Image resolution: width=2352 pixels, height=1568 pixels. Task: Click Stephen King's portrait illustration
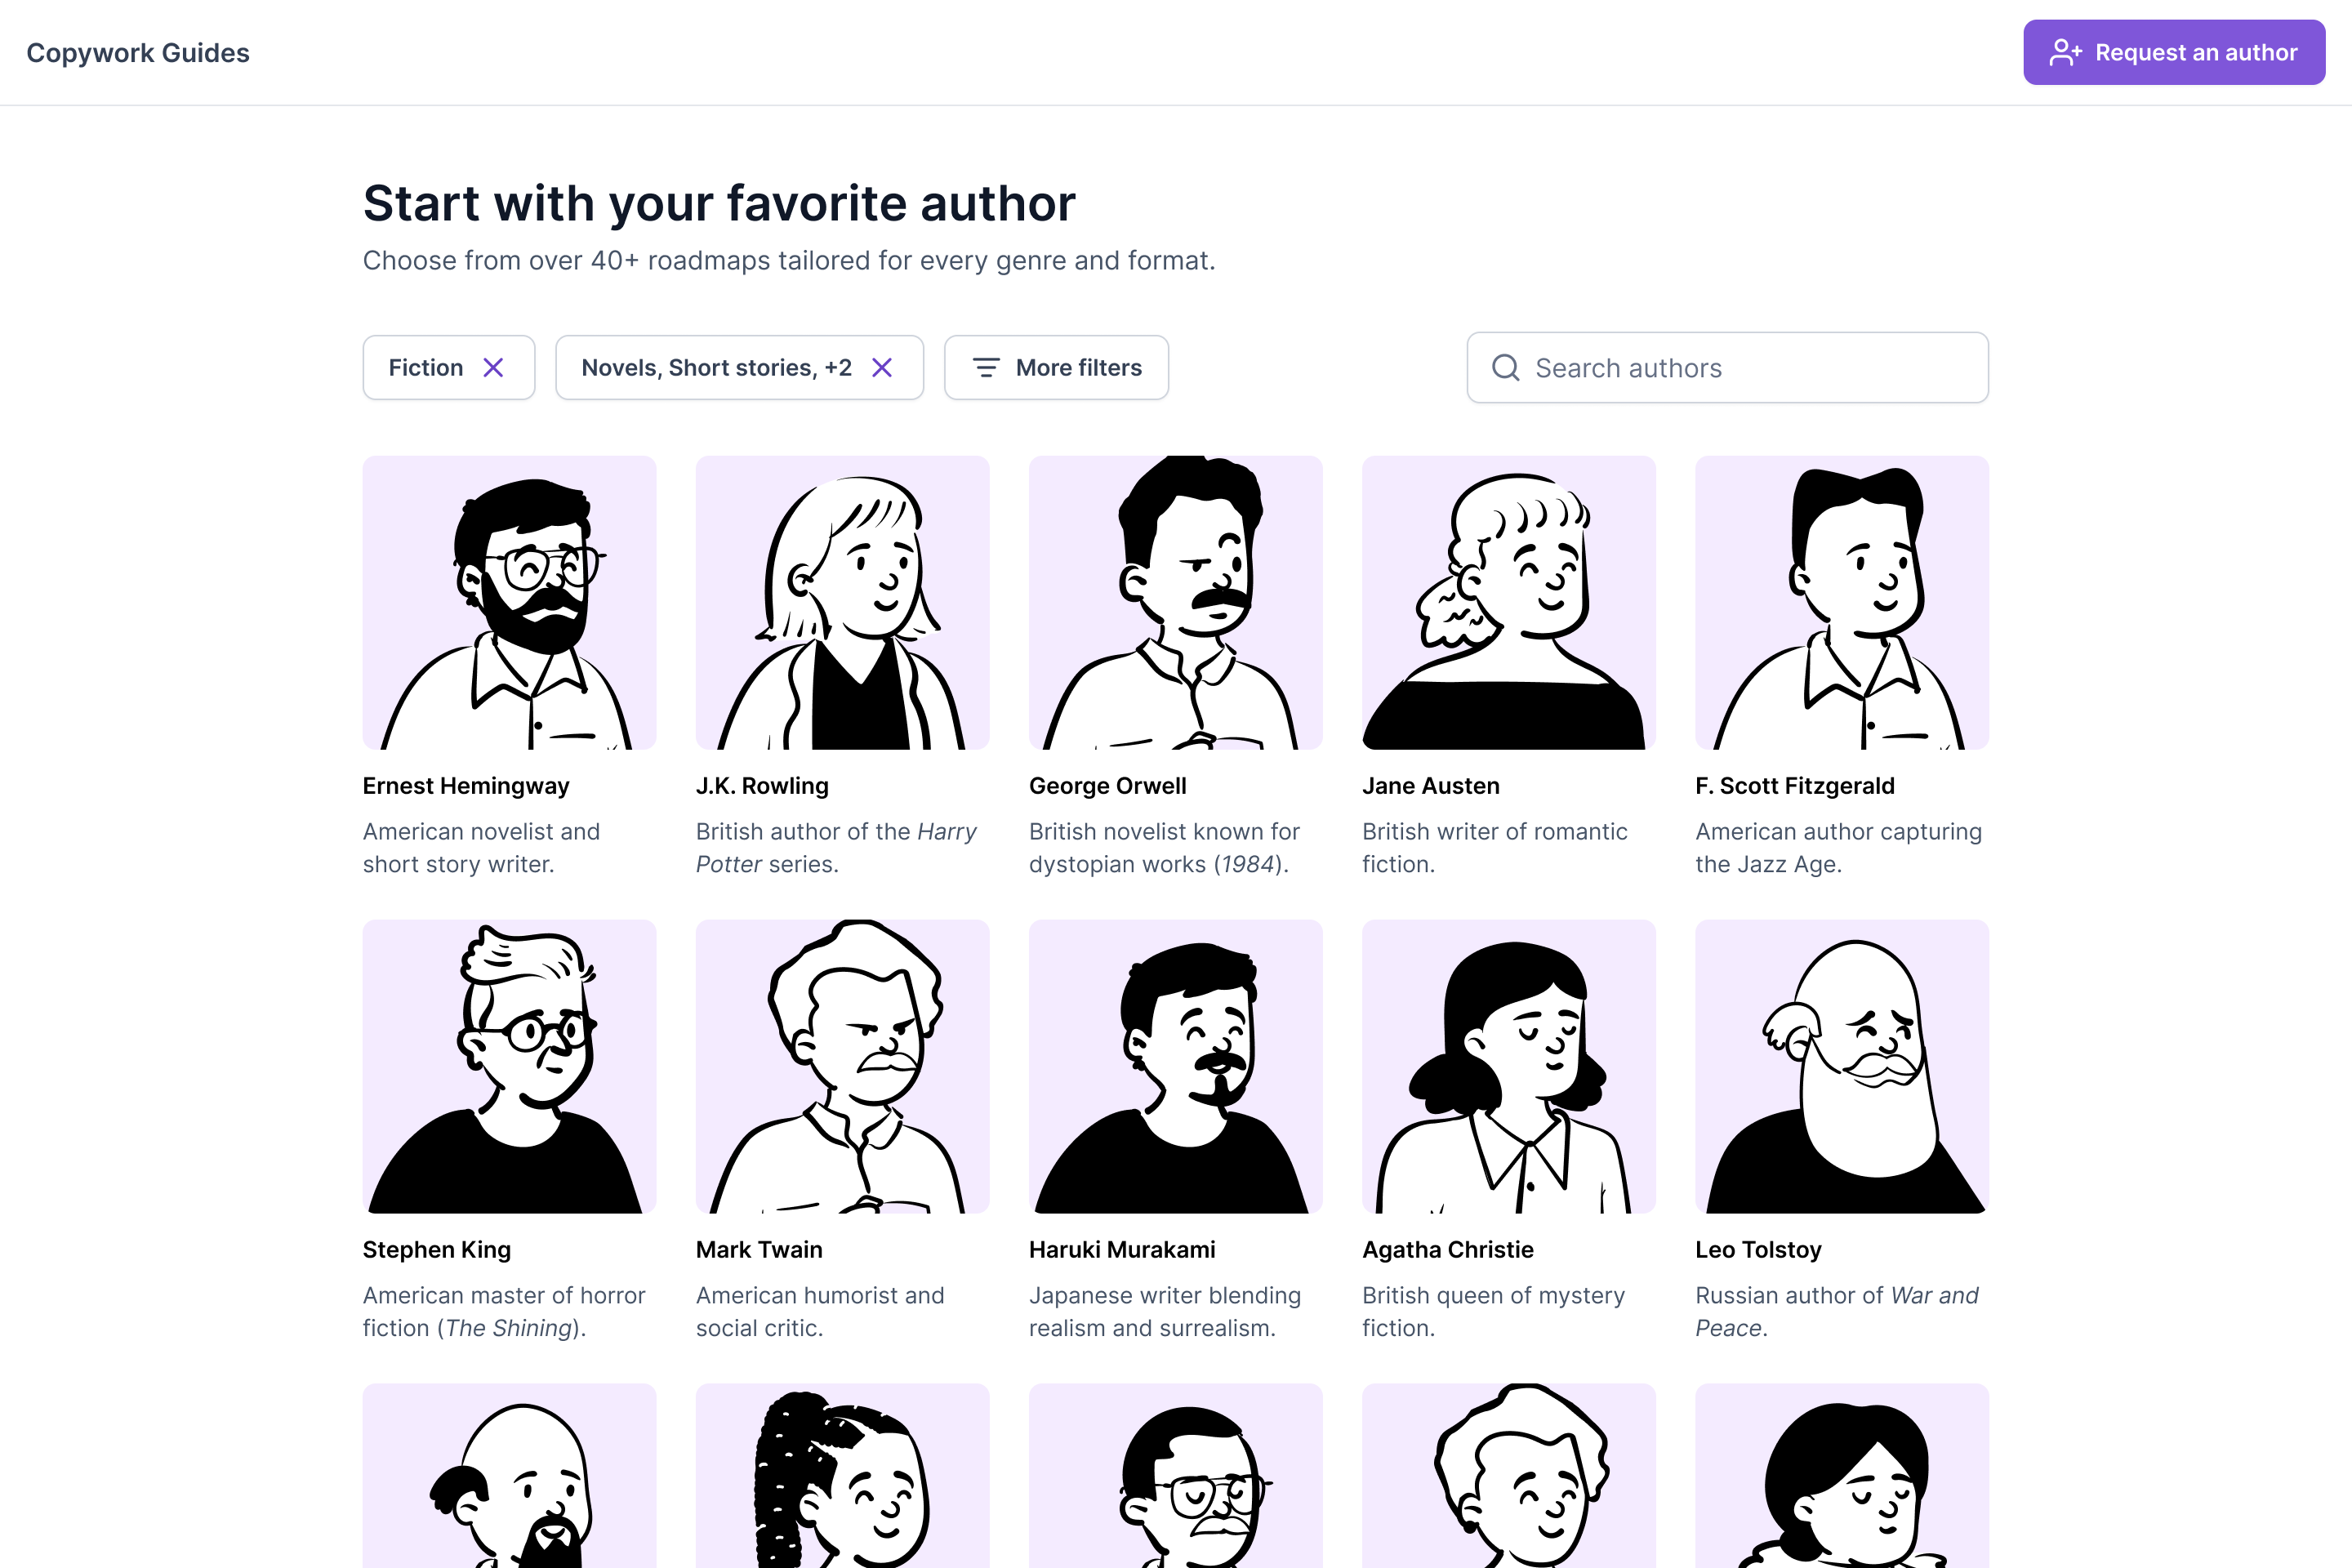tap(509, 1066)
